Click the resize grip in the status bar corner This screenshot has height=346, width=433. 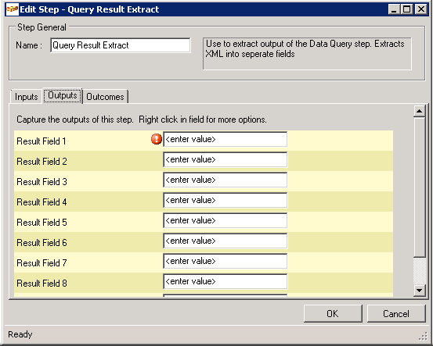click(423, 336)
